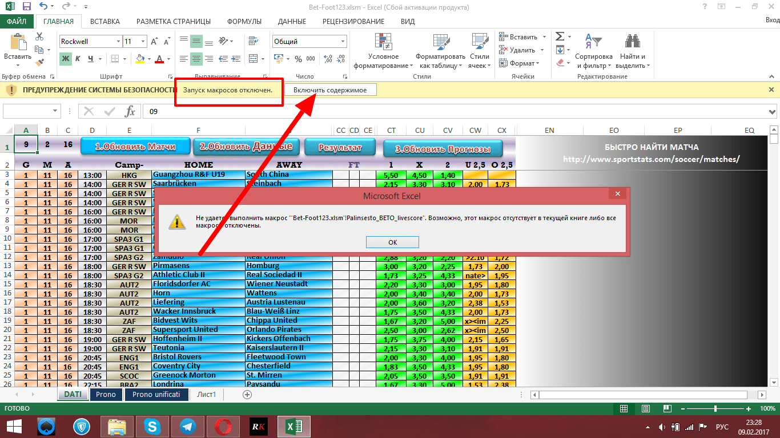780x438 pixels.
Task: Save the workbook from Quick Access Toolbar
Action: click(27, 7)
